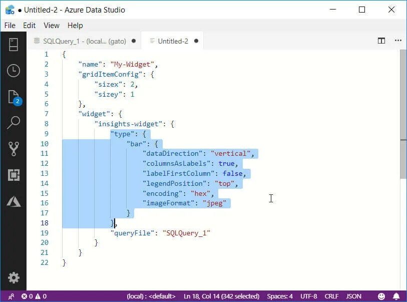Click the "vertical" value
The width and height of the screenshot is (407, 302).
pyautogui.click(x=230, y=153)
